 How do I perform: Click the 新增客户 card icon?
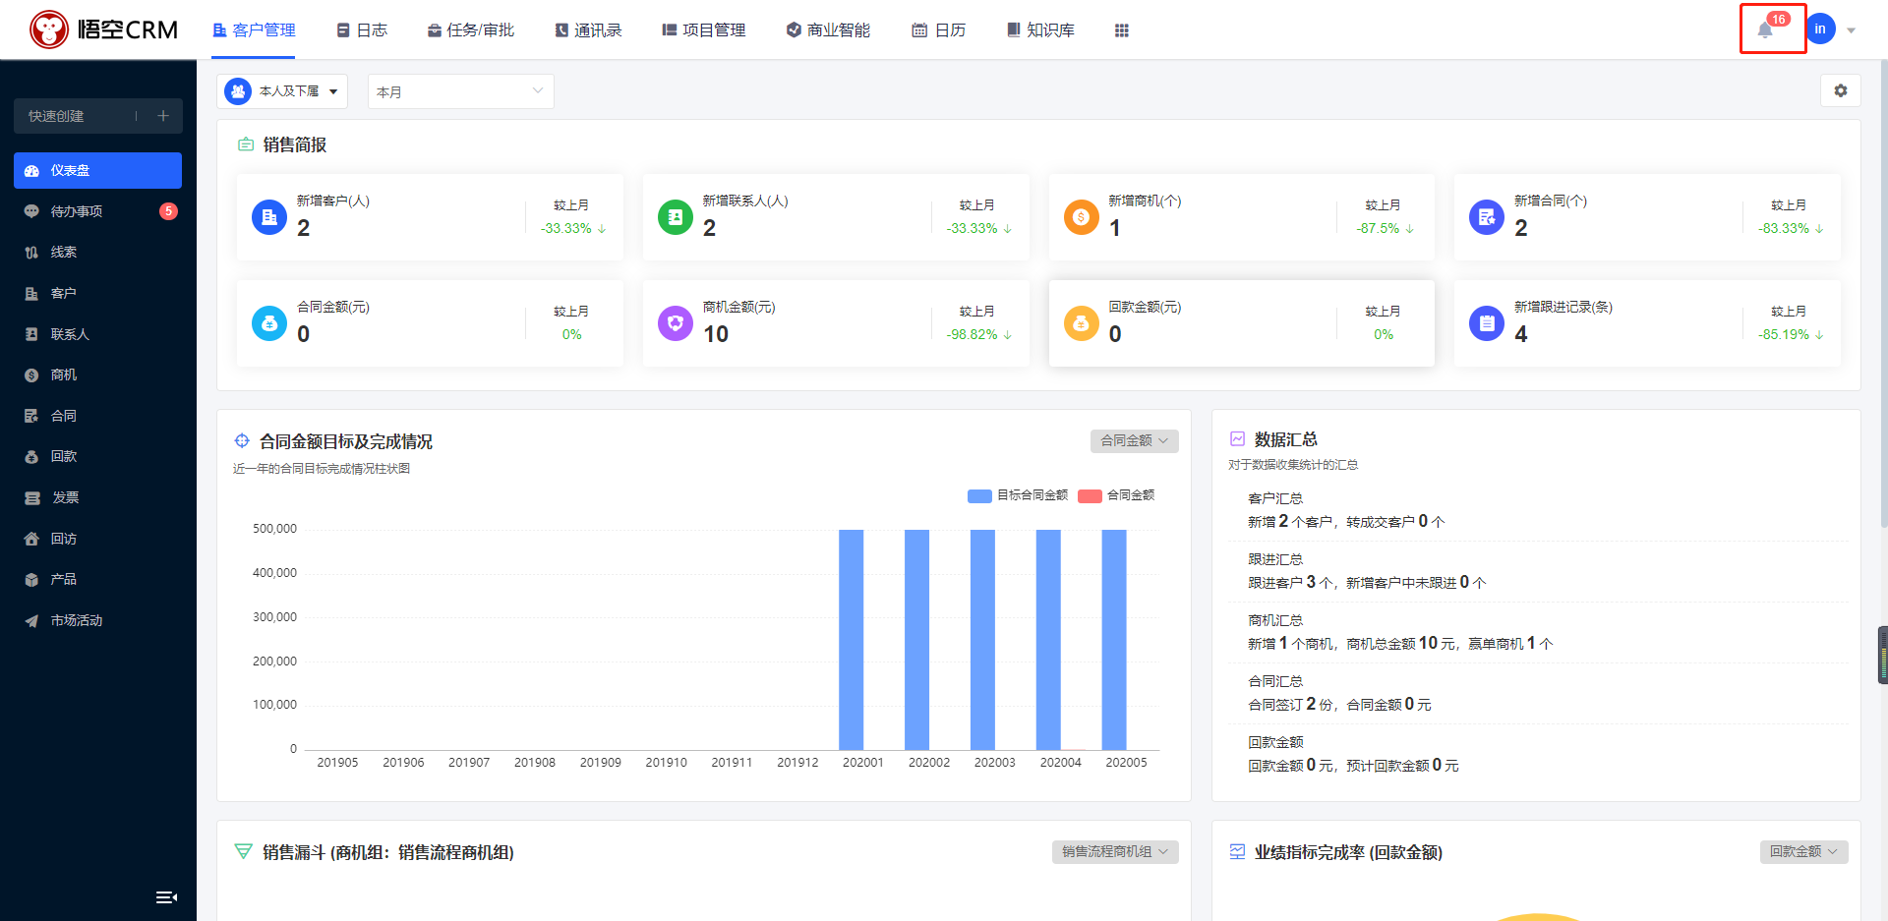[269, 217]
